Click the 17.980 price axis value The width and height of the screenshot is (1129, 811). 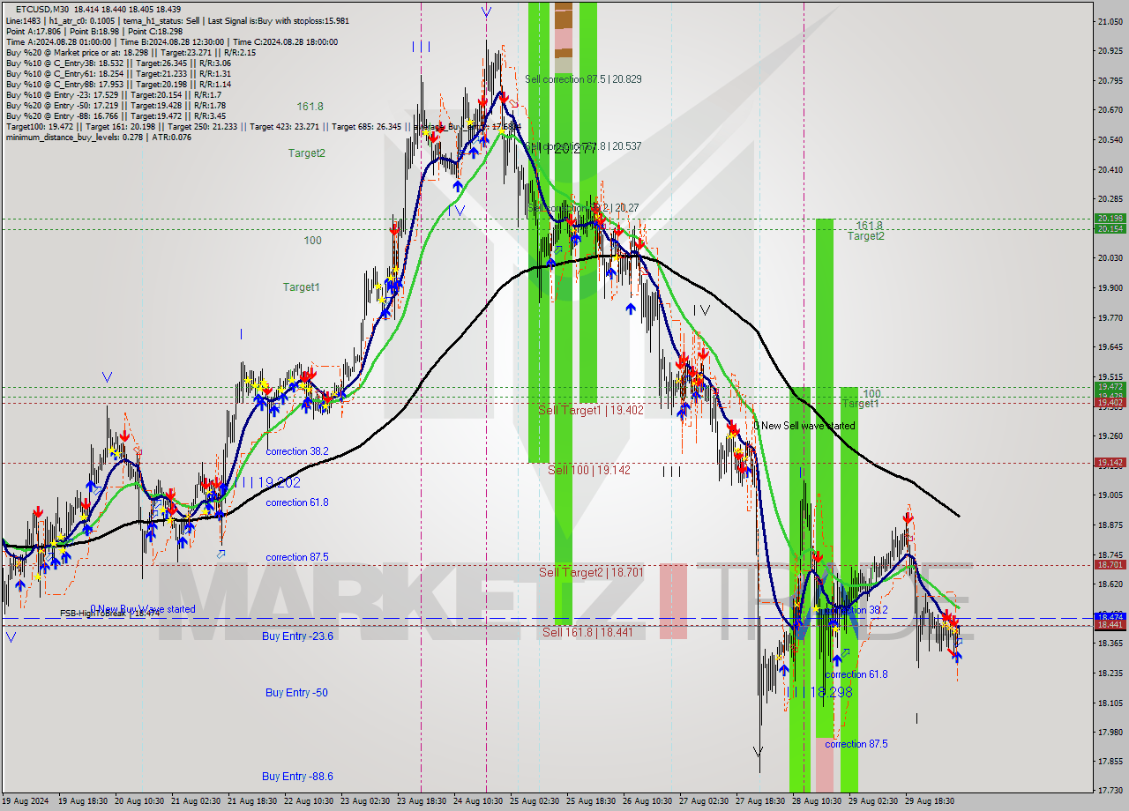point(1110,732)
